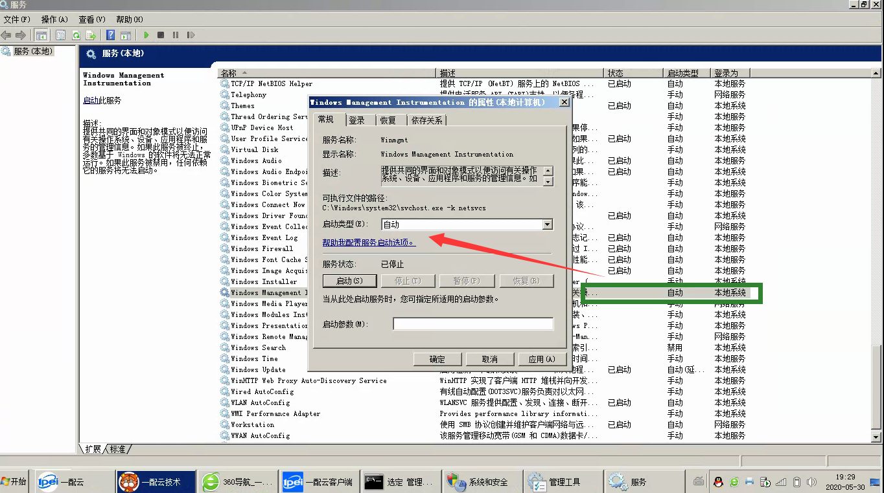Click the gear icon of the Workstation service
Image resolution: width=884 pixels, height=493 pixels.
(225, 424)
